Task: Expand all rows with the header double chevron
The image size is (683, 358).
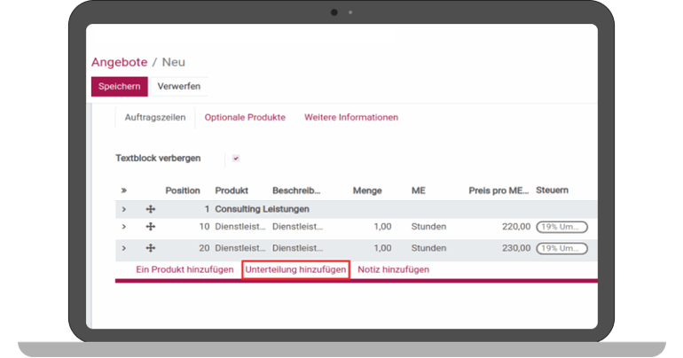Action: point(124,191)
